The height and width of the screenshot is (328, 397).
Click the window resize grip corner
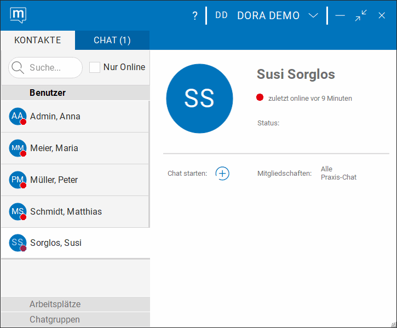[x=394, y=324]
